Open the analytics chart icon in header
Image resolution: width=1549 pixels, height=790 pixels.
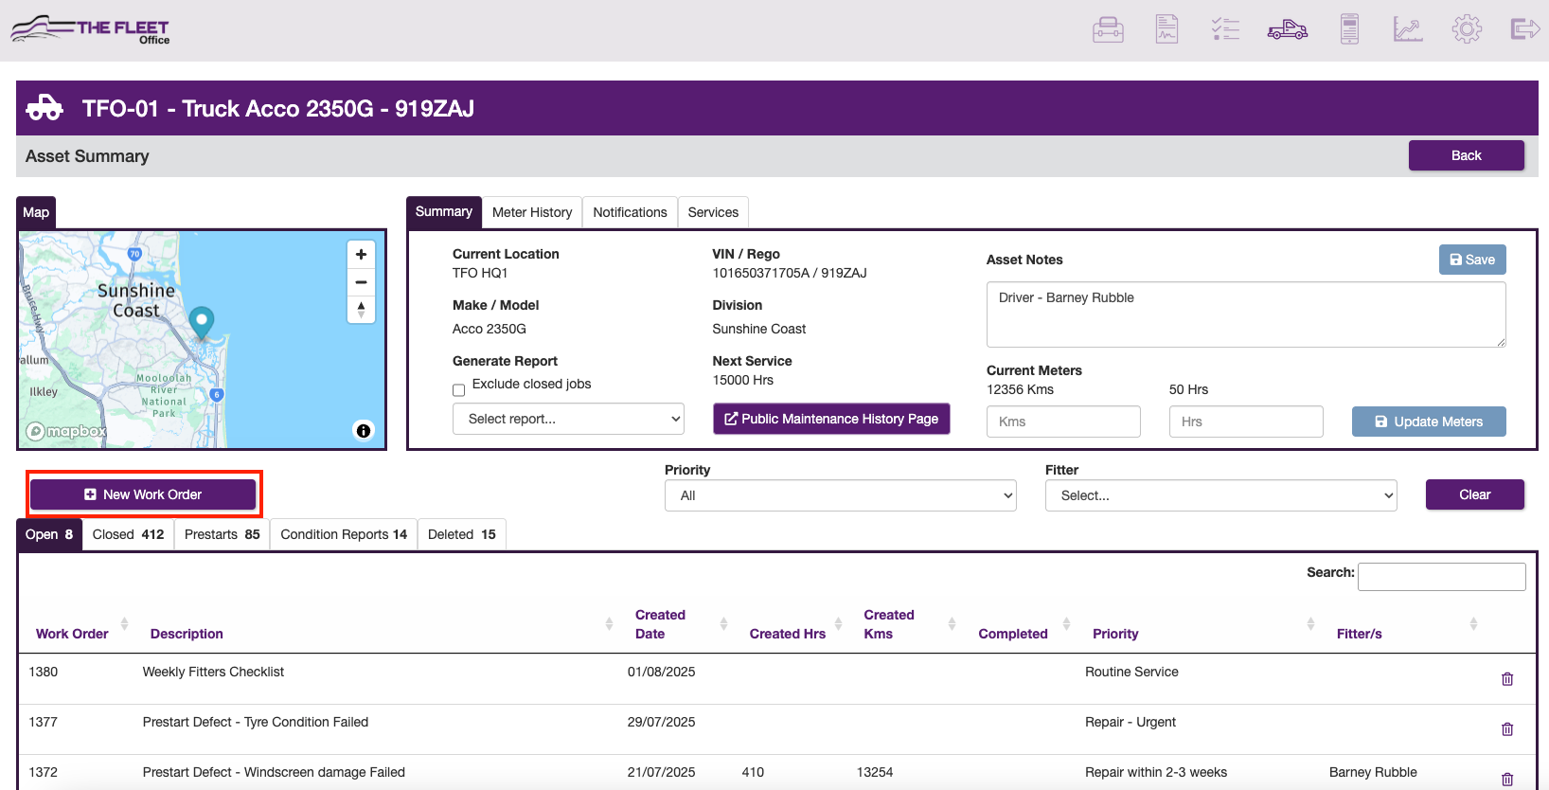(1408, 29)
